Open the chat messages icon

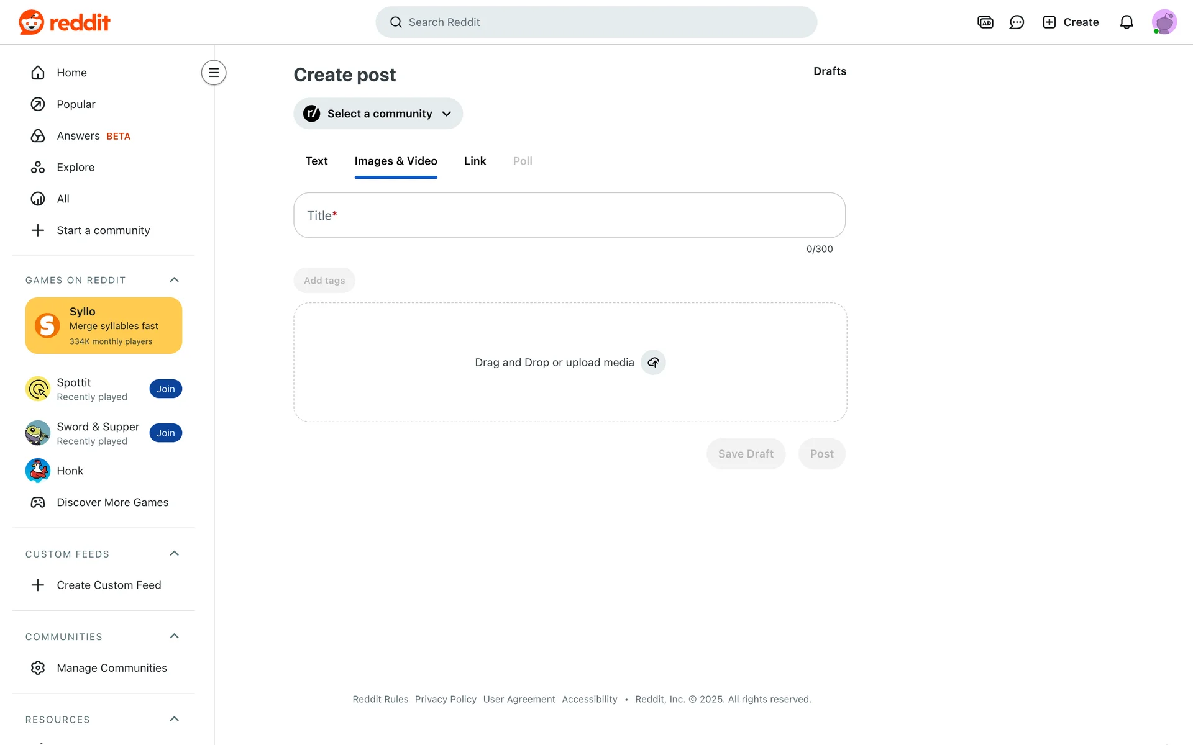click(1017, 22)
